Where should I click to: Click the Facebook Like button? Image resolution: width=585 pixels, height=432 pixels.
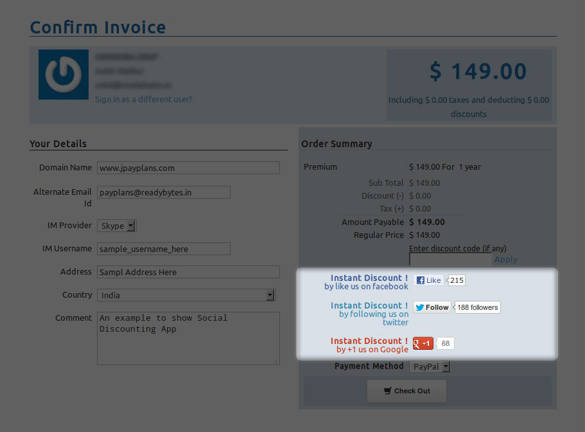[x=428, y=280]
